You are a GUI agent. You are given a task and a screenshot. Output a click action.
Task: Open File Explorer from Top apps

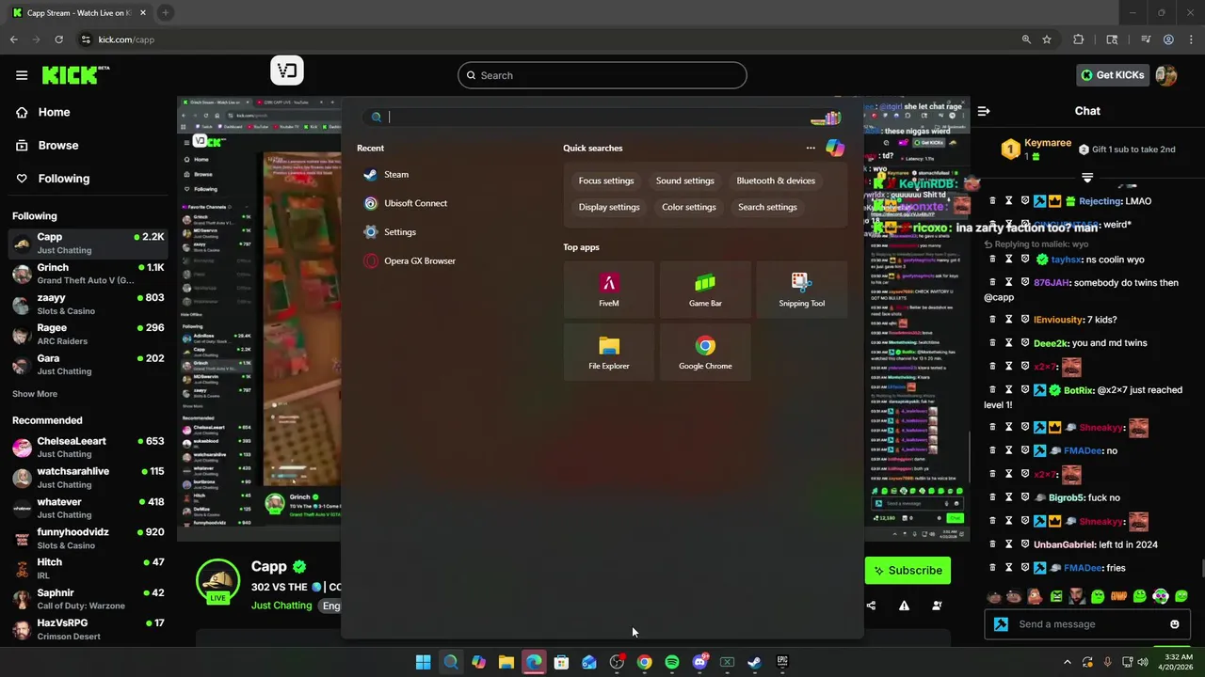609,354
